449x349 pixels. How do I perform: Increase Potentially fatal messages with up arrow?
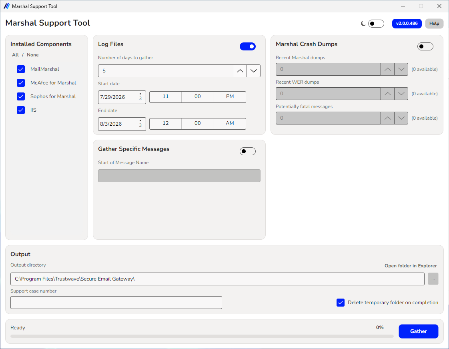[x=388, y=118]
